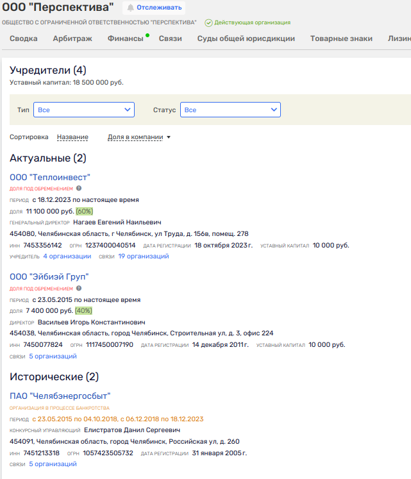Image resolution: width=411 pixels, height=479 pixels.
Task: Click the bell icon next to Отслеживать
Action: coord(130,8)
